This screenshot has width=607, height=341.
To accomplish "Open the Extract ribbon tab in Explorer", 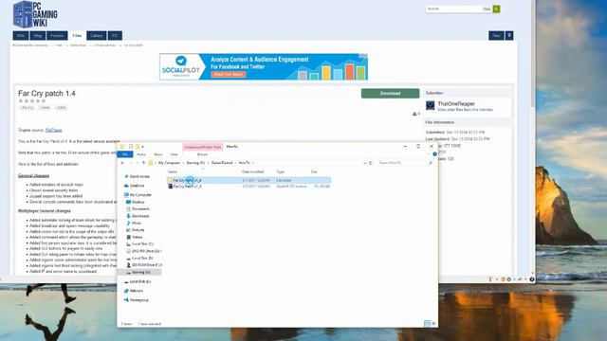I will (x=202, y=154).
